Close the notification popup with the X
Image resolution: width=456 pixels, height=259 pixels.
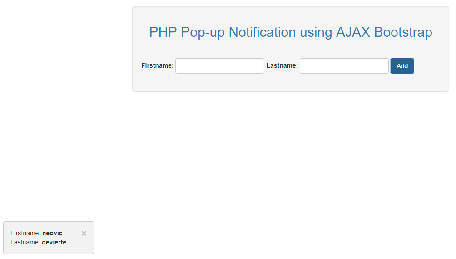coord(84,234)
